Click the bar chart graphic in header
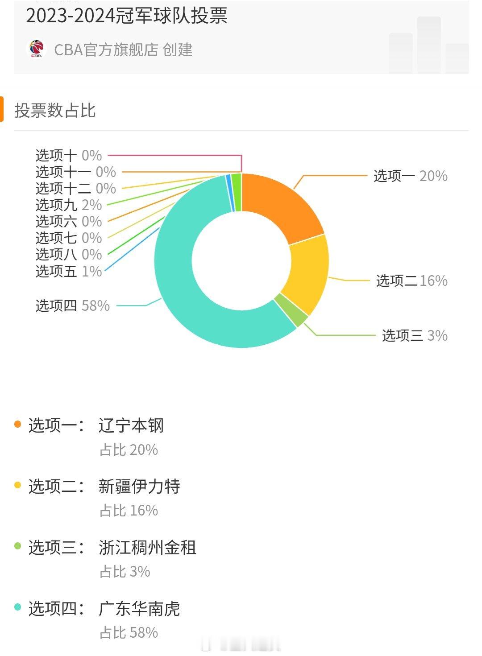 click(429, 45)
